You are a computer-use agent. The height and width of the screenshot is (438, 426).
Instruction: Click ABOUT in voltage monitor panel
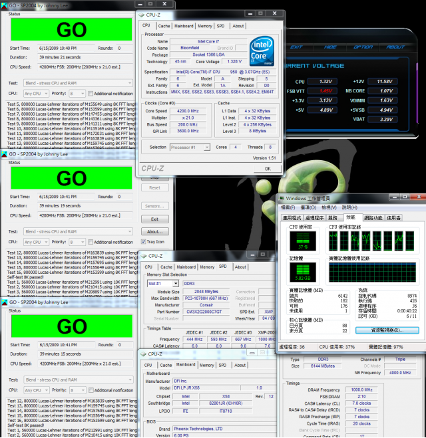(395, 47)
